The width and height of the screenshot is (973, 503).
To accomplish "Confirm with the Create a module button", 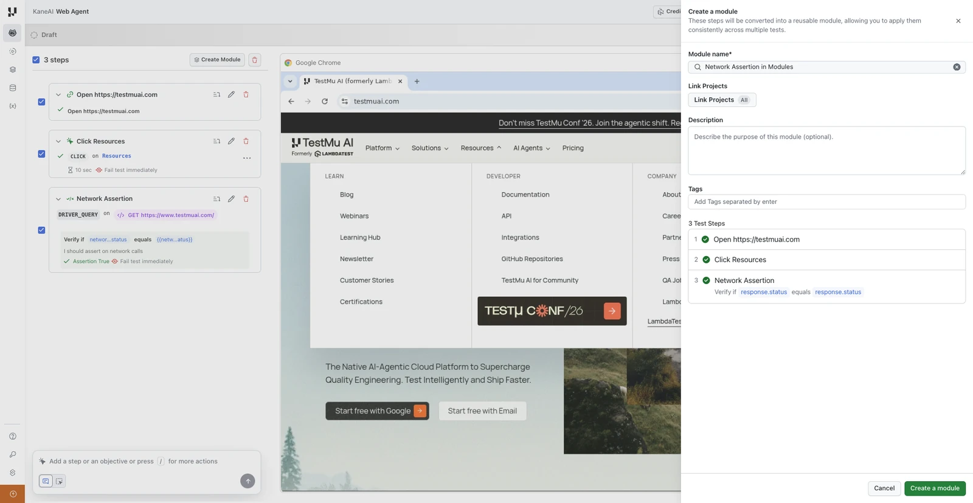I will click(x=935, y=488).
